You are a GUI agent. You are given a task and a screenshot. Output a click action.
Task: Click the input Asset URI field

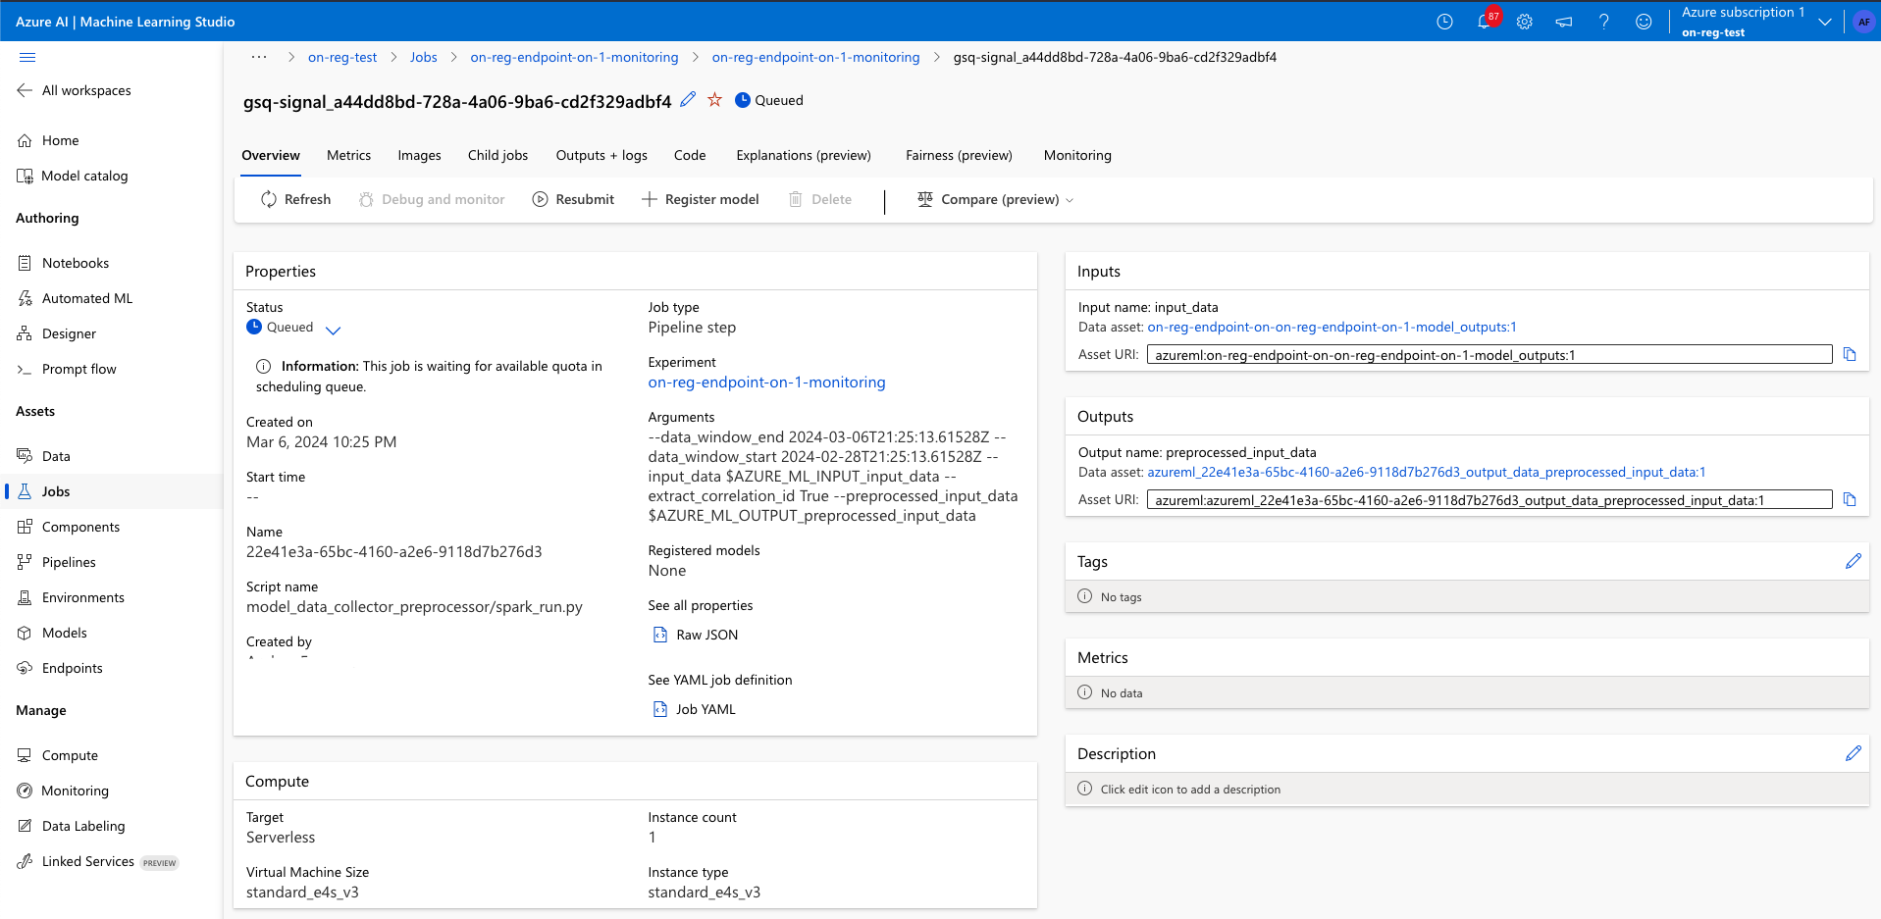tap(1489, 355)
